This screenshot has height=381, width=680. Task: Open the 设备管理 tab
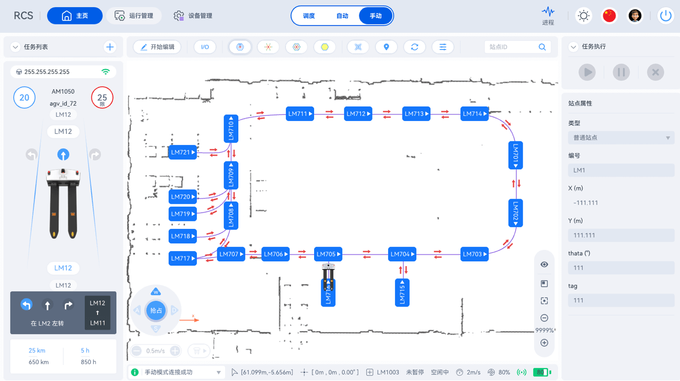(x=193, y=16)
